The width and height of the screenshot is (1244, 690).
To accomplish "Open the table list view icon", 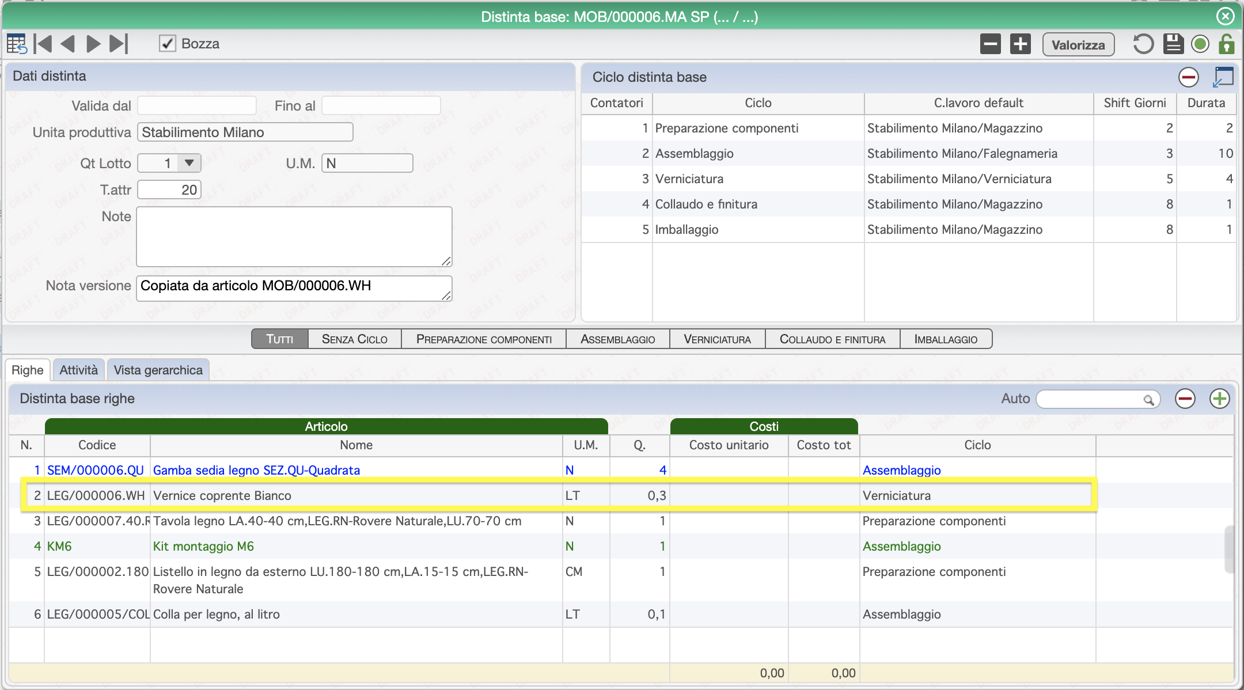I will tap(17, 44).
